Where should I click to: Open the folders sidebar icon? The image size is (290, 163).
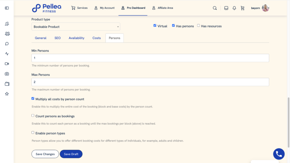[x=7, y=84]
